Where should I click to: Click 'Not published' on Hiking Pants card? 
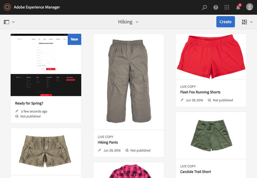(140, 151)
